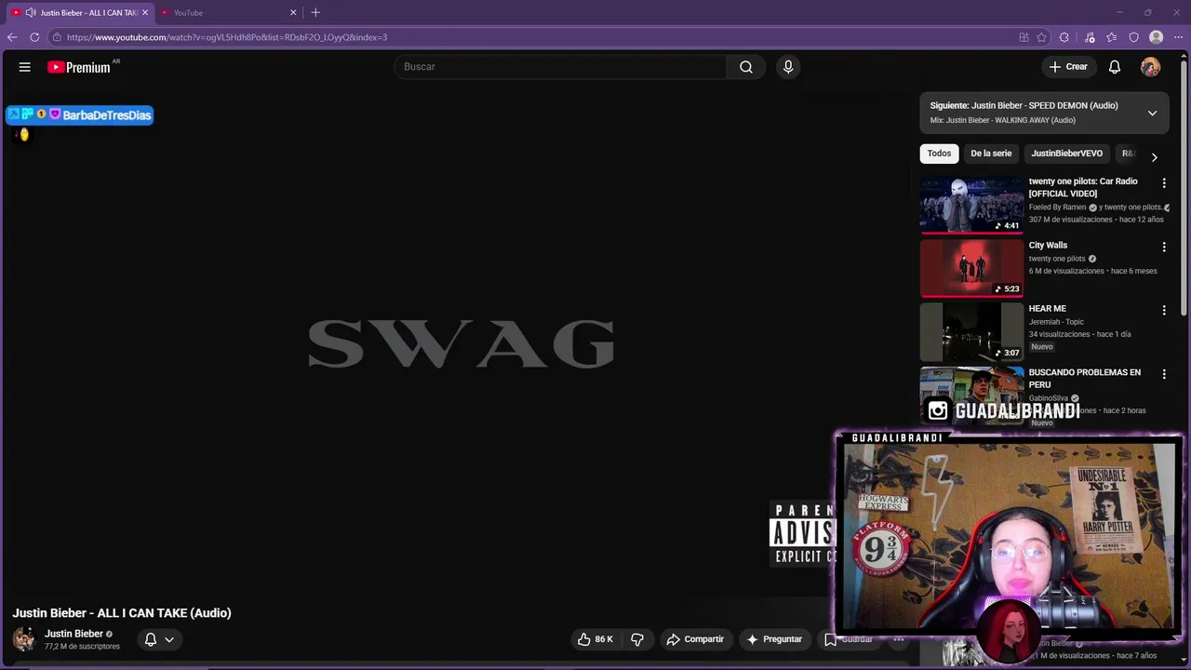
Task: Click the page vertical scrollbar
Action: (x=1185, y=186)
